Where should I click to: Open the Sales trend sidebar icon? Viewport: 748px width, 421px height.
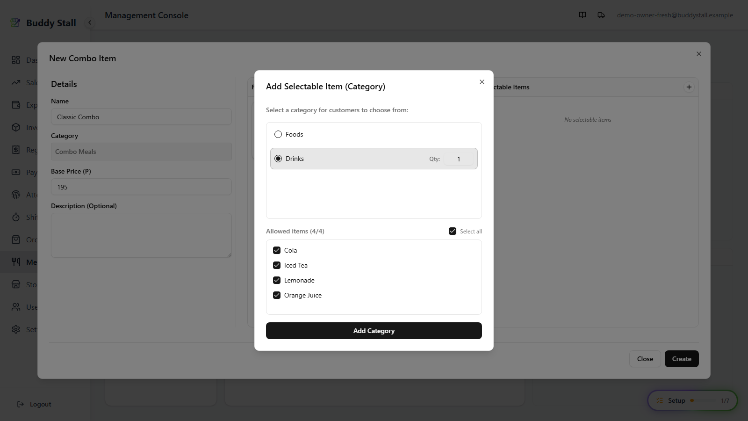tap(16, 82)
